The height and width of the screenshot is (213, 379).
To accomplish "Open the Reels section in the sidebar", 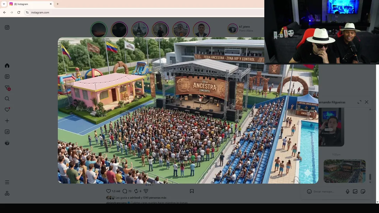I will (x=7, y=76).
